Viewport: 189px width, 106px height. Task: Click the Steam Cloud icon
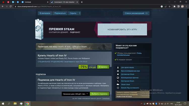coord(118,84)
